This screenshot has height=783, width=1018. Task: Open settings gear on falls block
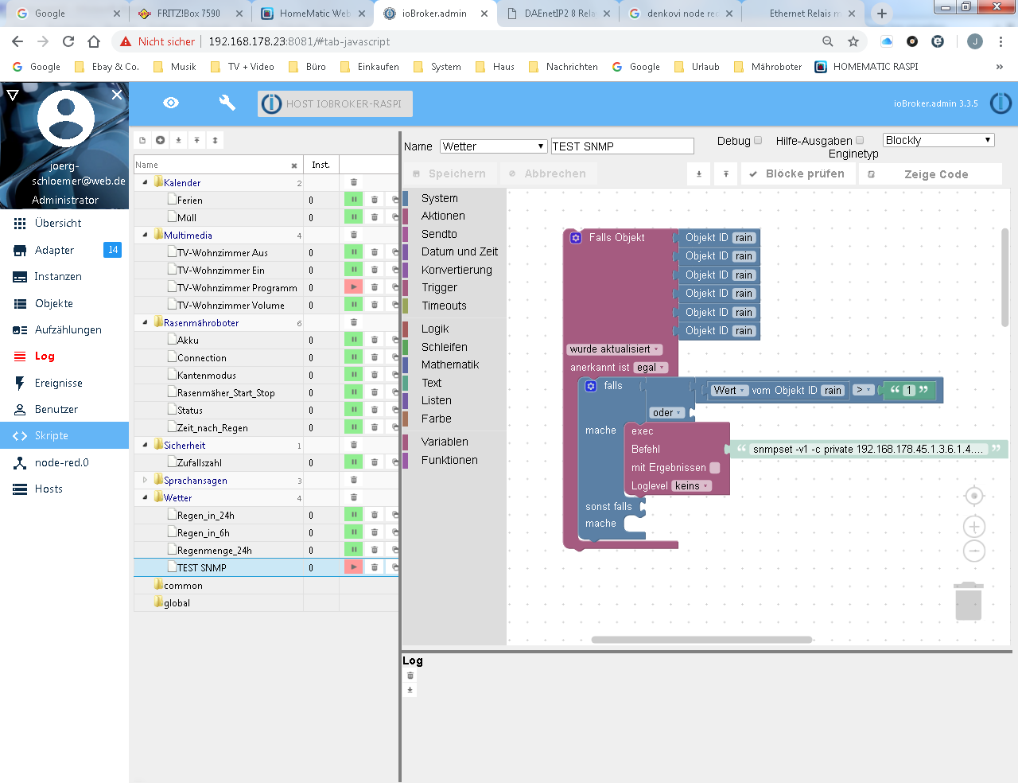pos(591,386)
